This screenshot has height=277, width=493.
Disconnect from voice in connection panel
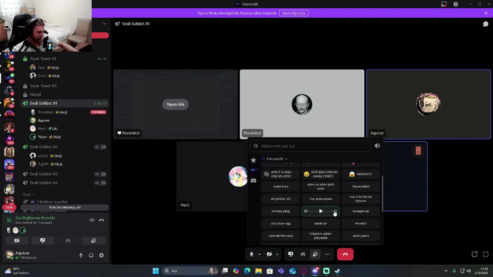tap(101, 220)
